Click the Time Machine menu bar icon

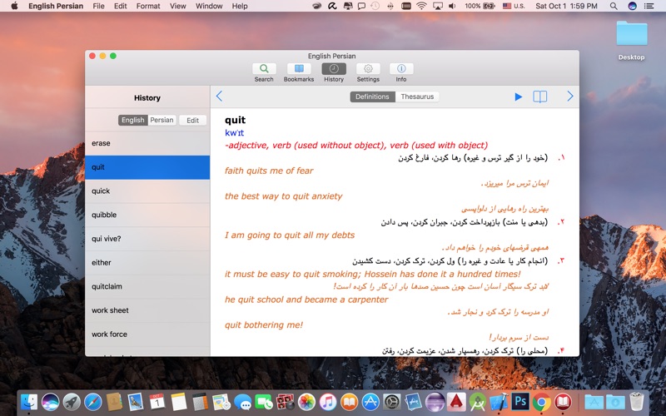[375, 6]
